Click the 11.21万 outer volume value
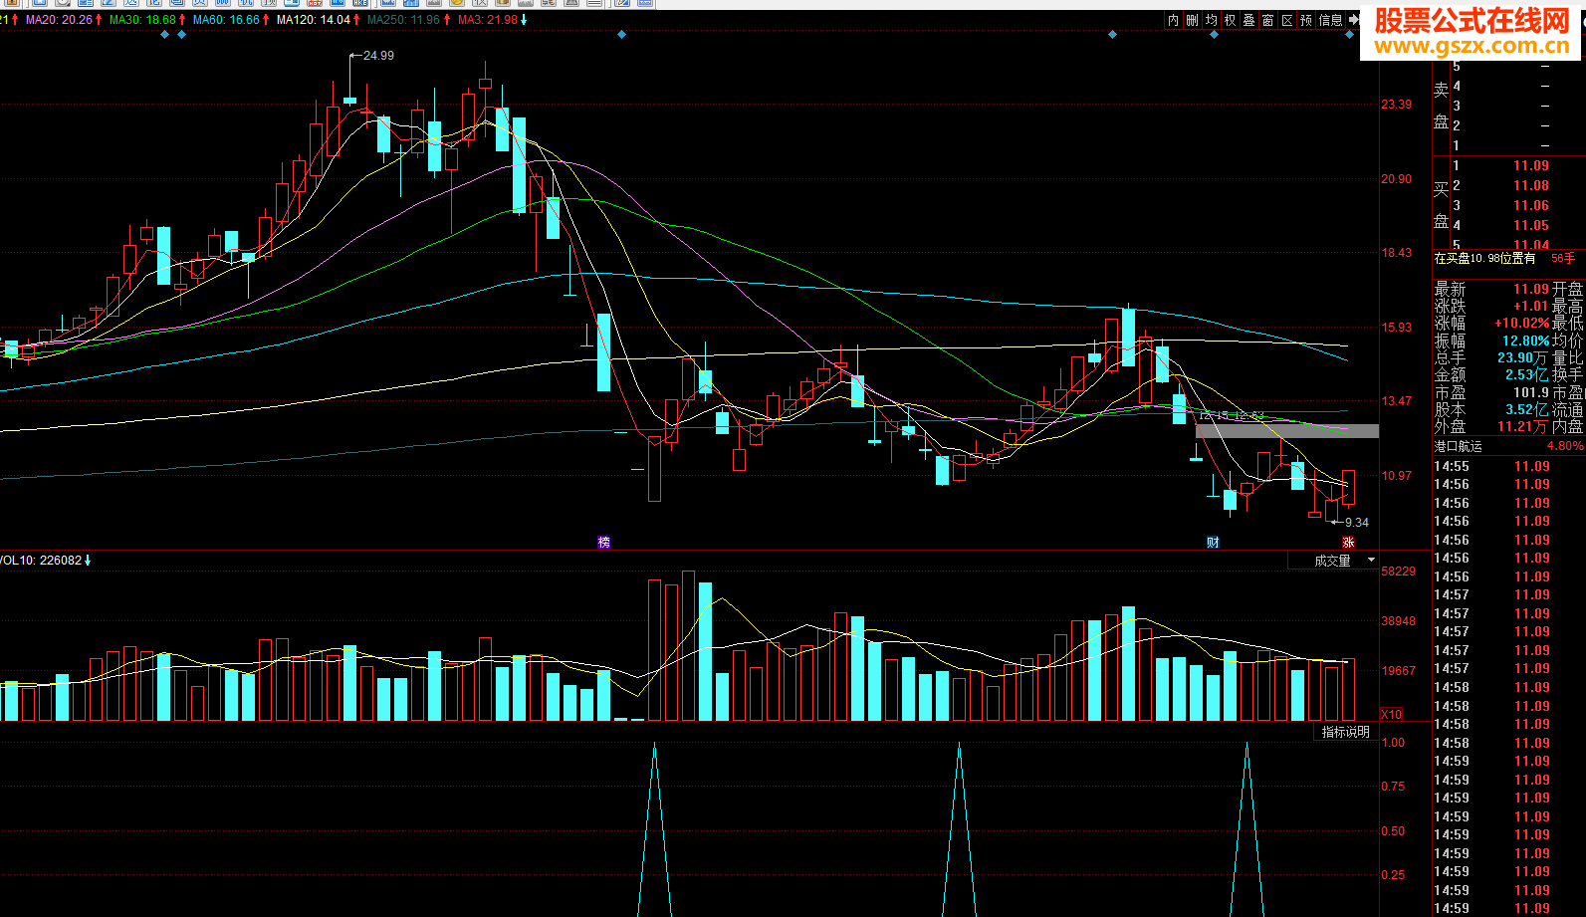The height and width of the screenshot is (917, 1586). tap(1523, 426)
